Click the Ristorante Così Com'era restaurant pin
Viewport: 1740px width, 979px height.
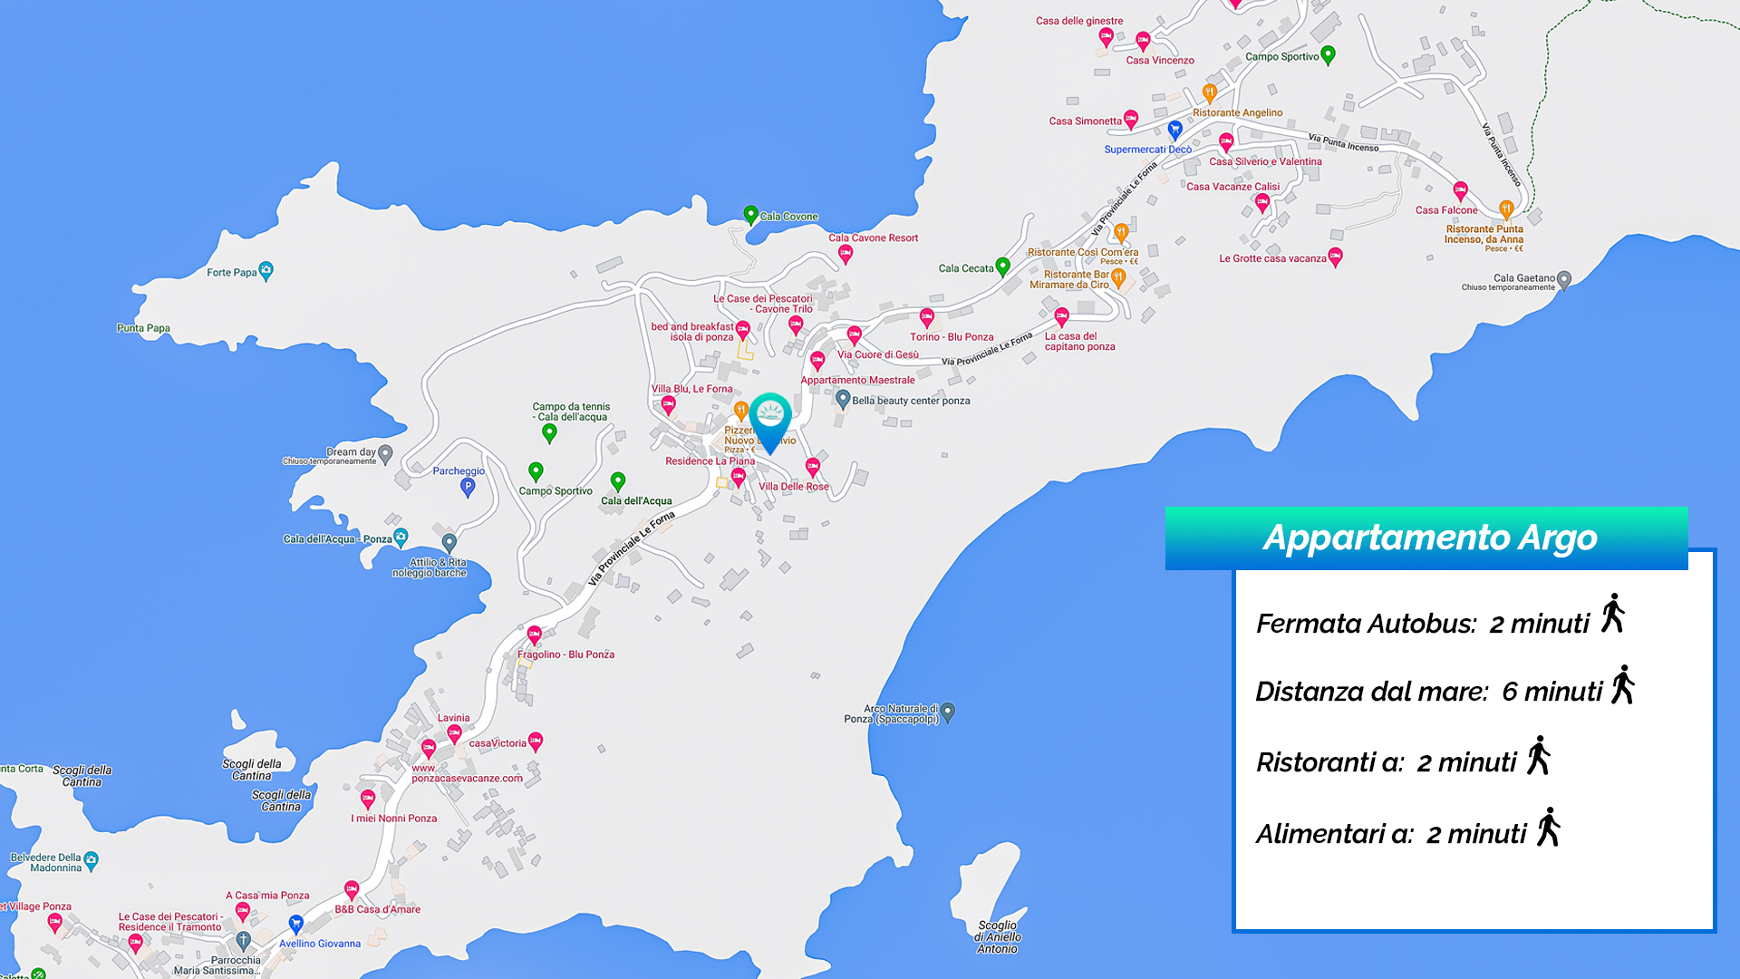tap(1121, 233)
